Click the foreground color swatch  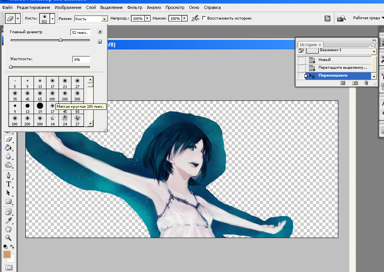pyautogui.click(x=7, y=254)
